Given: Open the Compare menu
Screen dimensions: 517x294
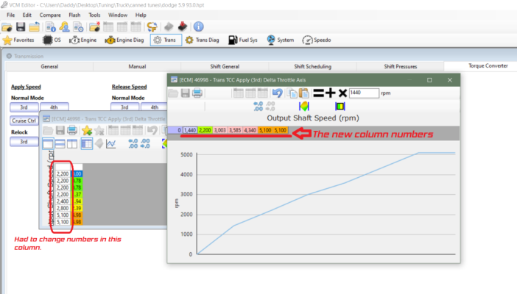Looking at the screenshot, I should coord(50,15).
